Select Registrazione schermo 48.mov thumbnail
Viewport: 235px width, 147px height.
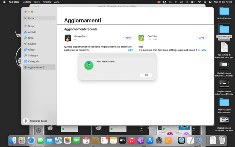(224, 65)
